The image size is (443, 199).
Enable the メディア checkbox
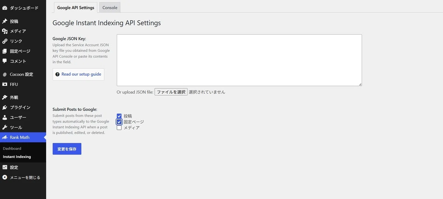pos(119,128)
